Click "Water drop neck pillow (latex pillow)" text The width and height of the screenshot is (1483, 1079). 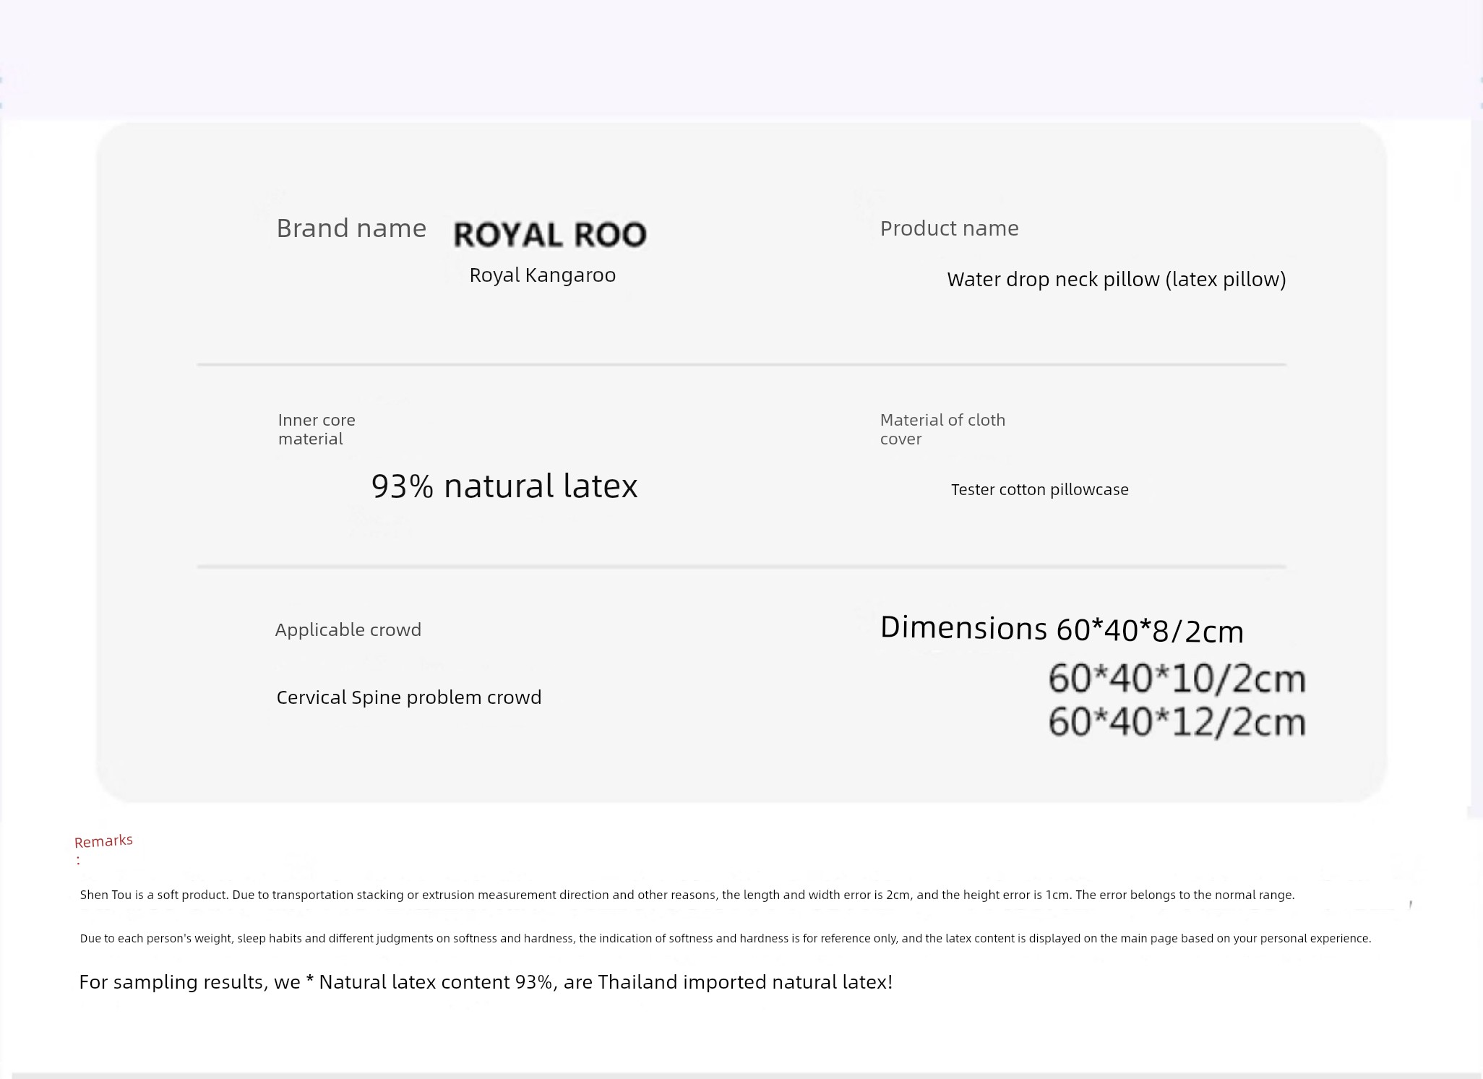1116,280
